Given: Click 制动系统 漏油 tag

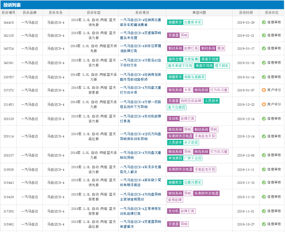Looking at the screenshot, I should click(x=213, y=48).
